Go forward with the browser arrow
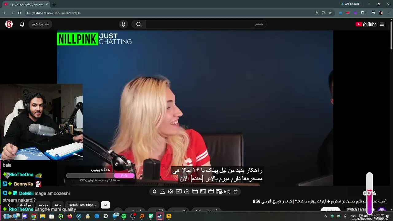 click(x=12, y=13)
